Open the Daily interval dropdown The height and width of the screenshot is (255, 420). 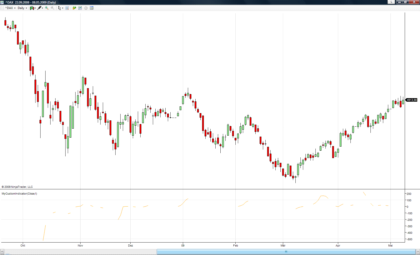pyautogui.click(x=22, y=8)
